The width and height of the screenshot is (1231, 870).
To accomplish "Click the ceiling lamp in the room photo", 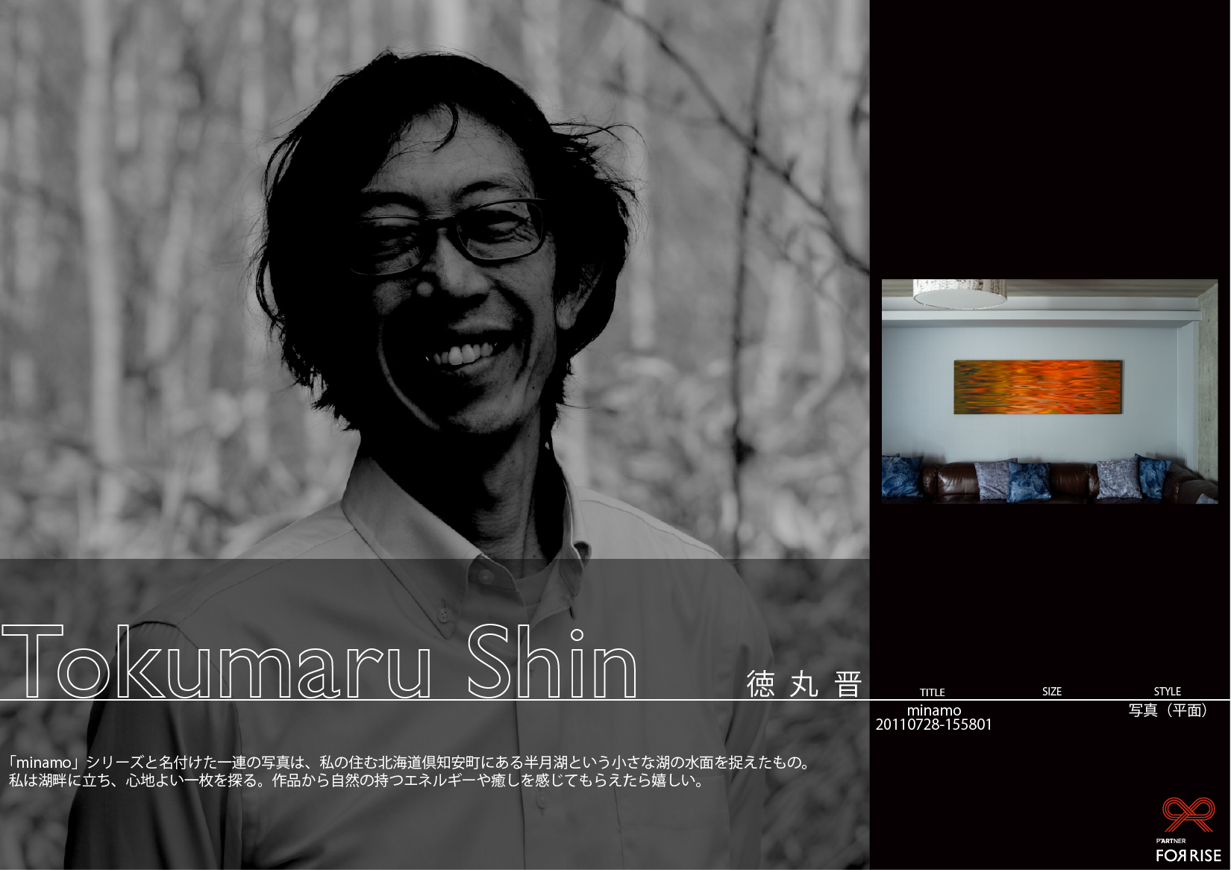I will (x=959, y=294).
